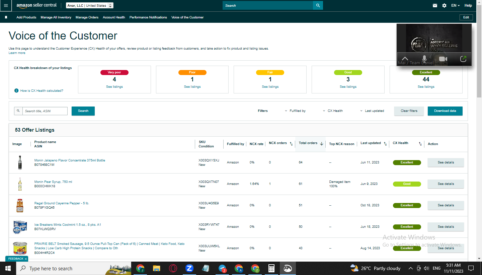The image size is (482, 275).
Task: Open the Windows Start menu
Action: (8, 268)
